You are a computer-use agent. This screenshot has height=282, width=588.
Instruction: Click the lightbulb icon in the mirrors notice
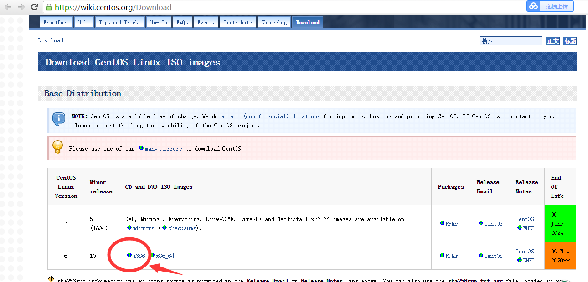[x=57, y=148]
